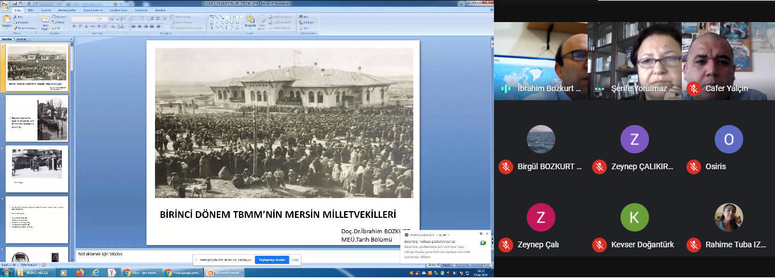
Task: Add a Yeni Slayt new slide
Action: coord(44,23)
